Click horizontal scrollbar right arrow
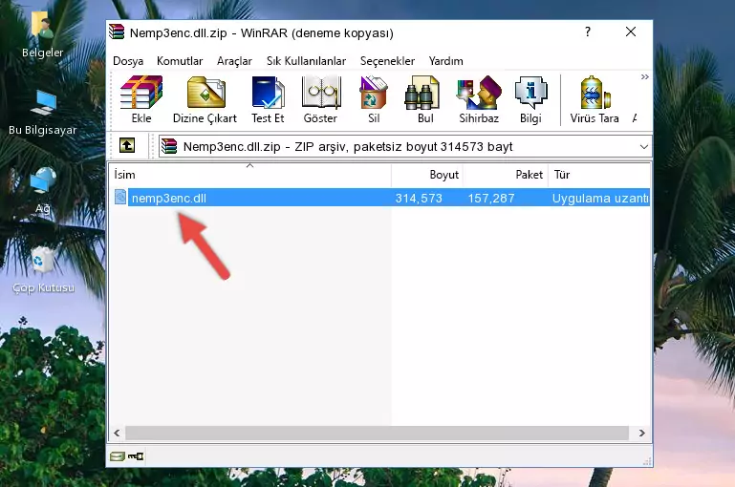Viewport: 735px width, 487px height. pos(641,434)
